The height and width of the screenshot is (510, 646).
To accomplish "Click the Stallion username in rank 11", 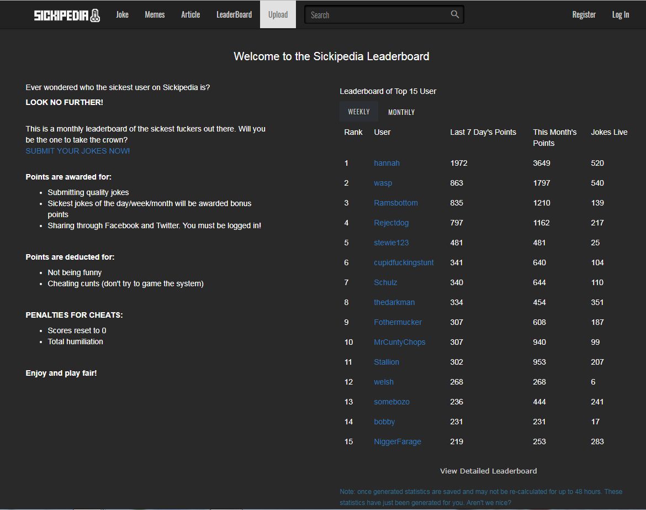I will click(386, 362).
